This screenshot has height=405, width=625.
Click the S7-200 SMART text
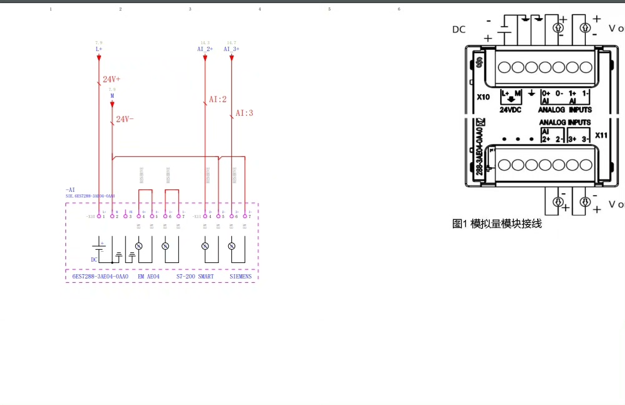[x=195, y=277]
